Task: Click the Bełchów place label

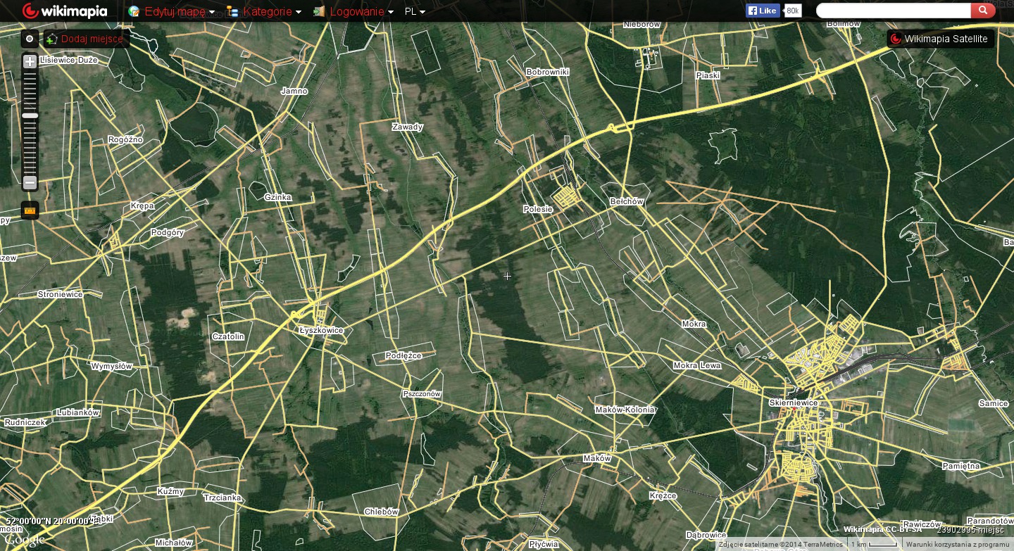Action: [x=627, y=201]
